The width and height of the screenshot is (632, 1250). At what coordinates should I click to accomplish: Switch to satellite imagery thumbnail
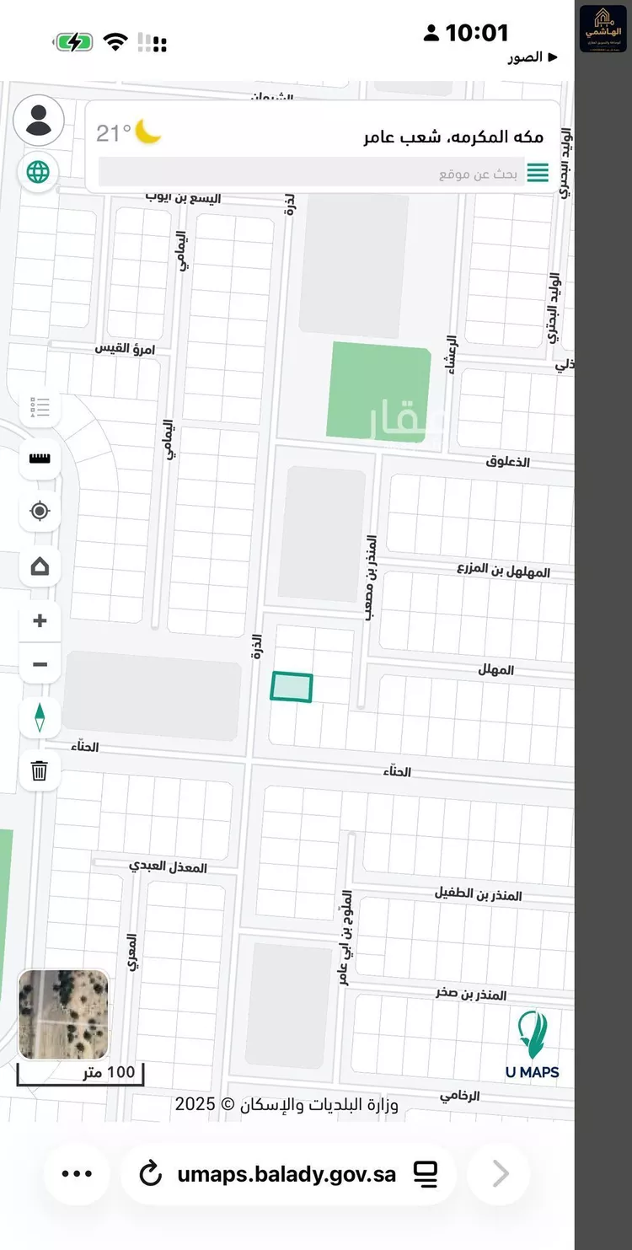pyautogui.click(x=64, y=1015)
